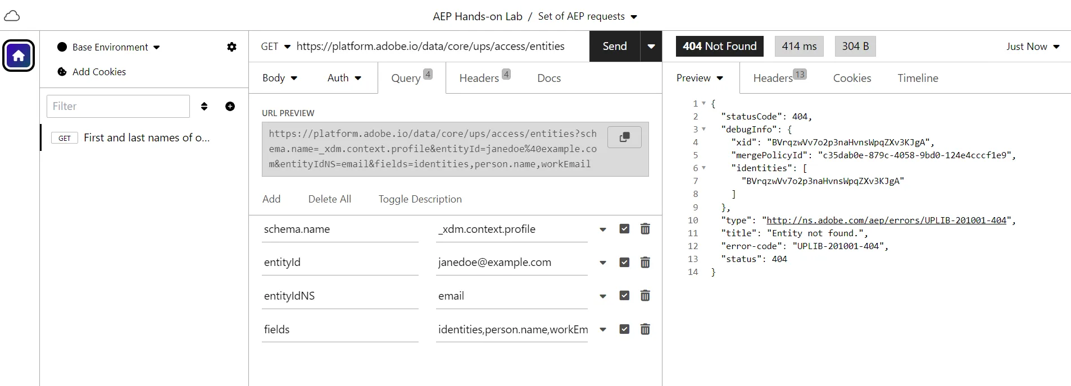Open the Just Now history dropdown
1071x386 pixels.
(x=1033, y=47)
